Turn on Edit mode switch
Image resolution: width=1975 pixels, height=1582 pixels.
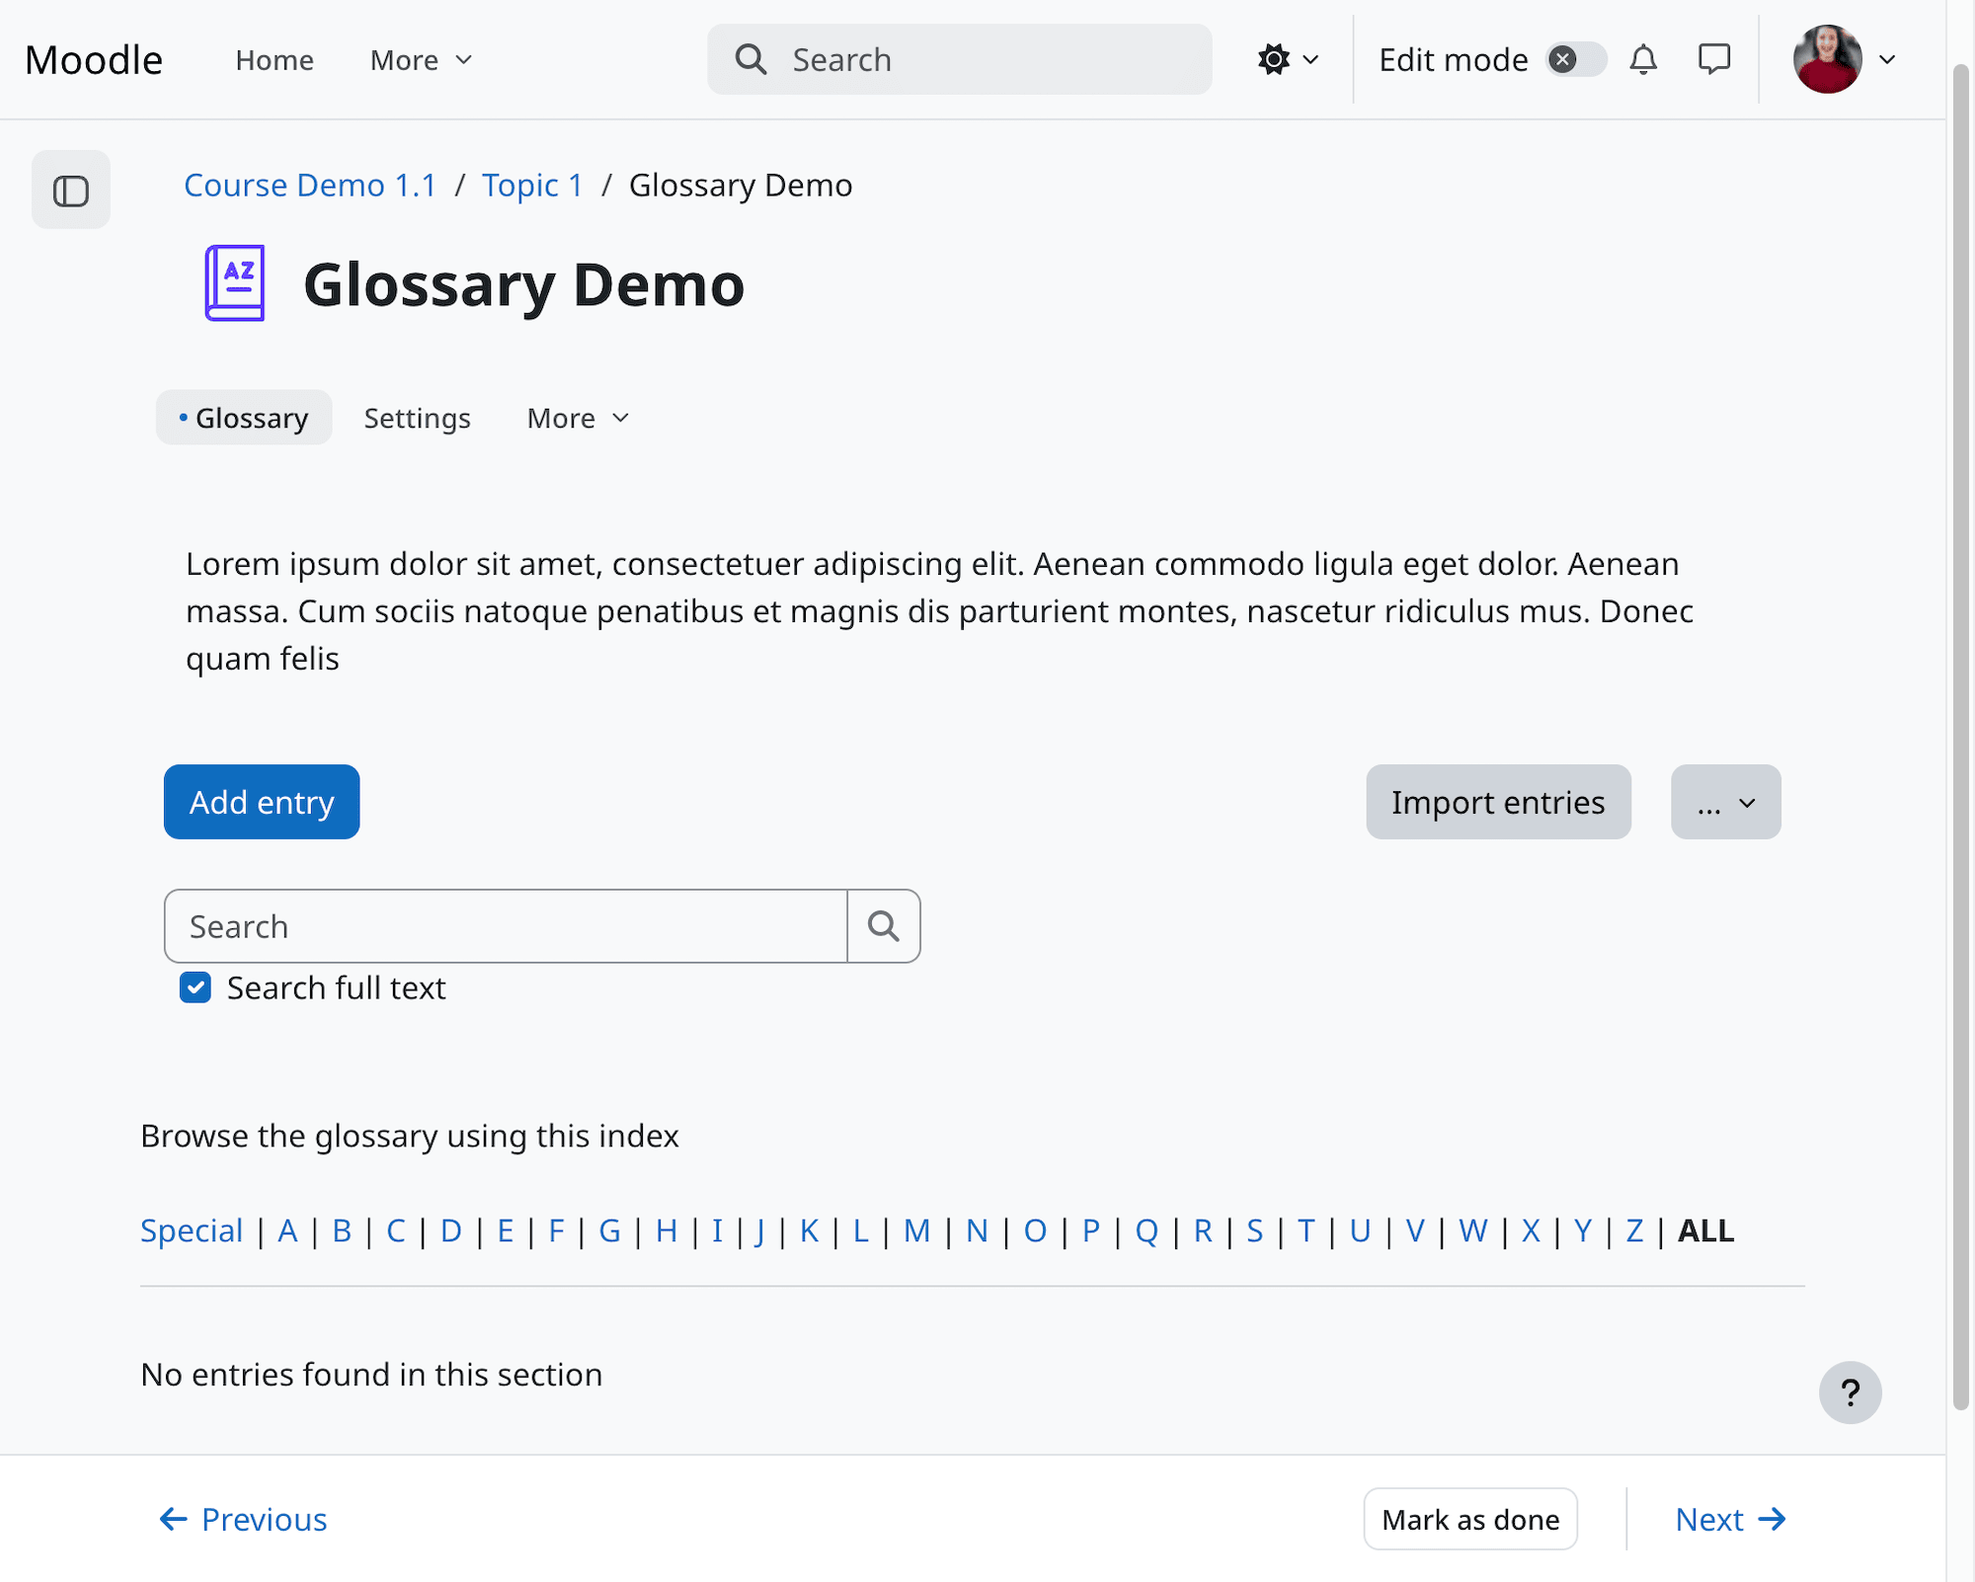[x=1576, y=59]
